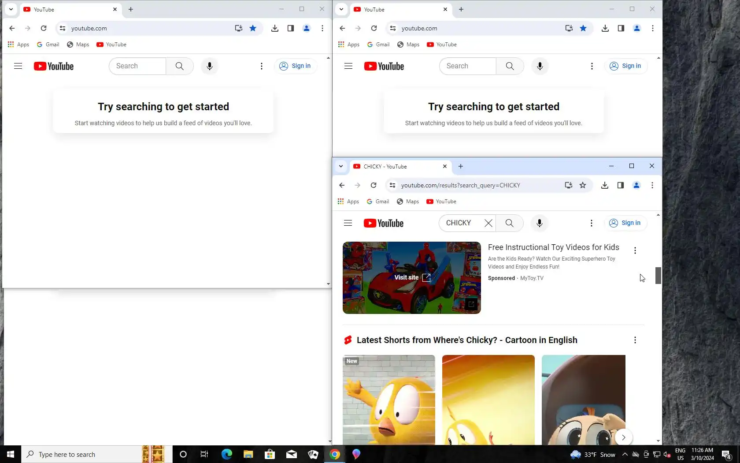
Task: Go back in the top-left Chrome window
Action: [12, 28]
